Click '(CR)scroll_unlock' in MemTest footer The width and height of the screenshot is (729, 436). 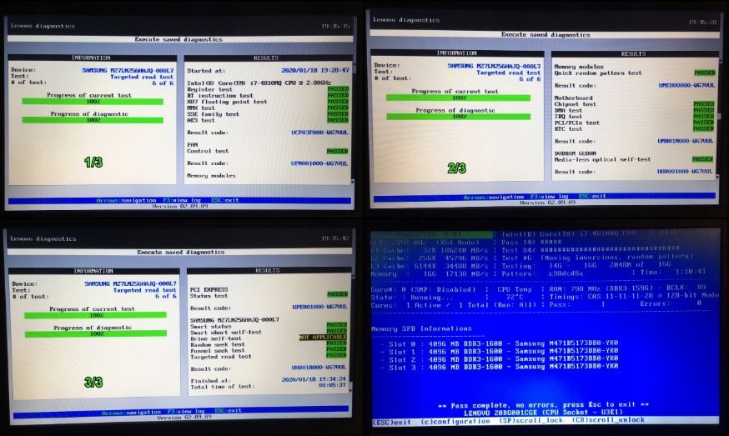(x=608, y=419)
